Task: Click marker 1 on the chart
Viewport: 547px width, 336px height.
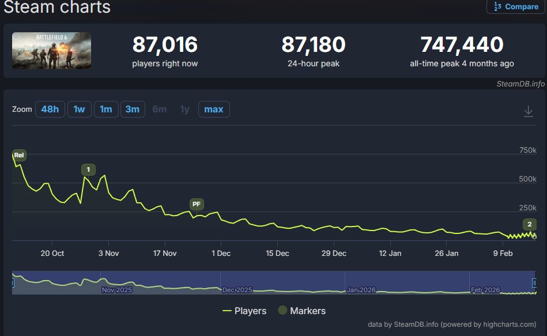Action: [x=88, y=169]
